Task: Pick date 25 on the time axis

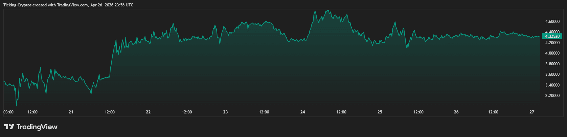Action: 380,112
